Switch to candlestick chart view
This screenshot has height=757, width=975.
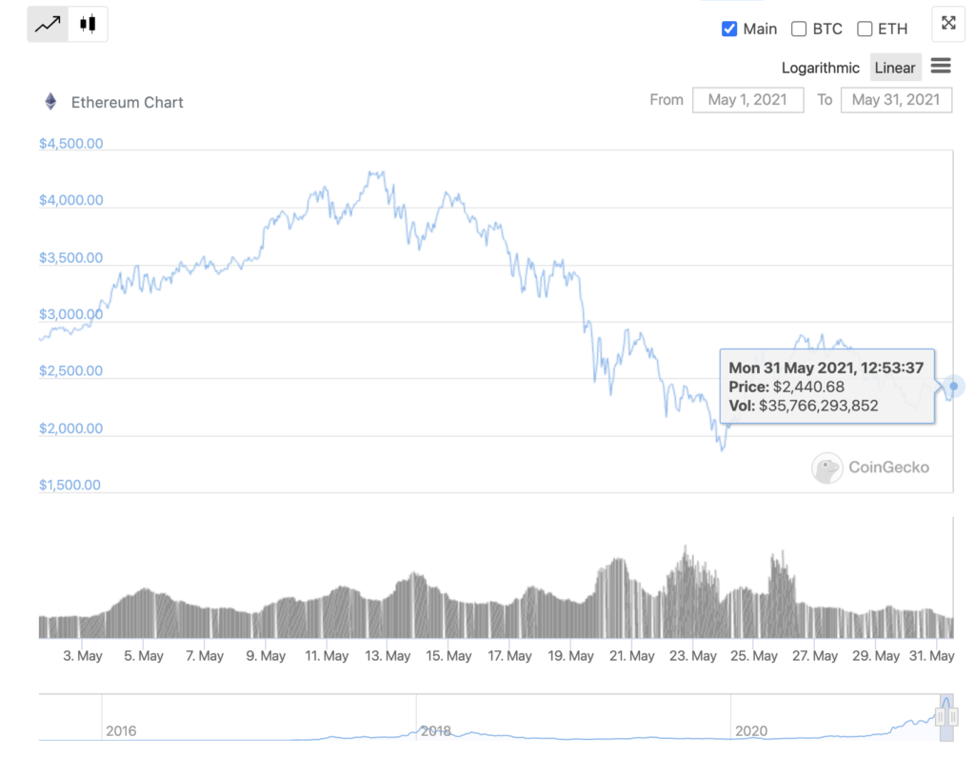tap(88, 25)
